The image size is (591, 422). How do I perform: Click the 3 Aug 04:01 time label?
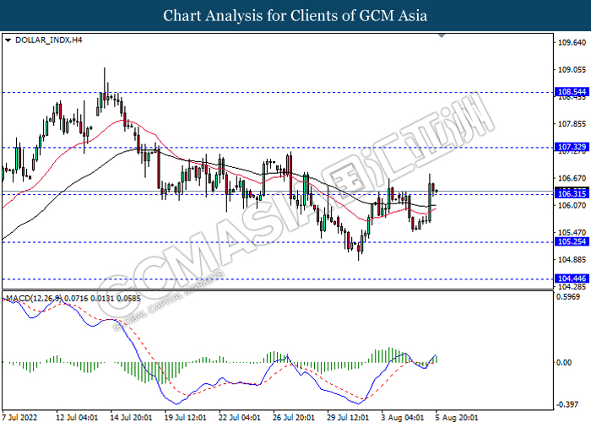pos(403,418)
